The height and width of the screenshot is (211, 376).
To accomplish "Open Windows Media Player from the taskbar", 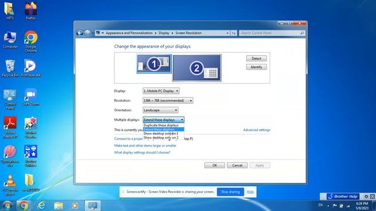I will tap(75, 206).
